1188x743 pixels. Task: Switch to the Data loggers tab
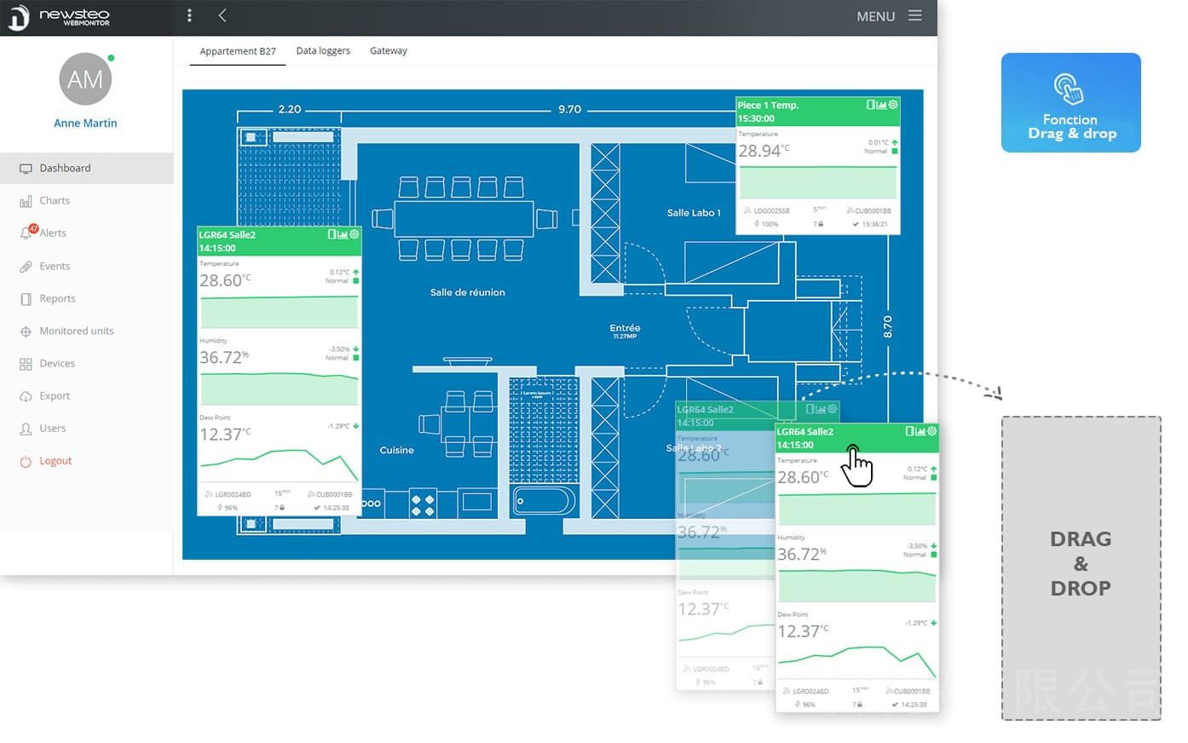(x=323, y=51)
